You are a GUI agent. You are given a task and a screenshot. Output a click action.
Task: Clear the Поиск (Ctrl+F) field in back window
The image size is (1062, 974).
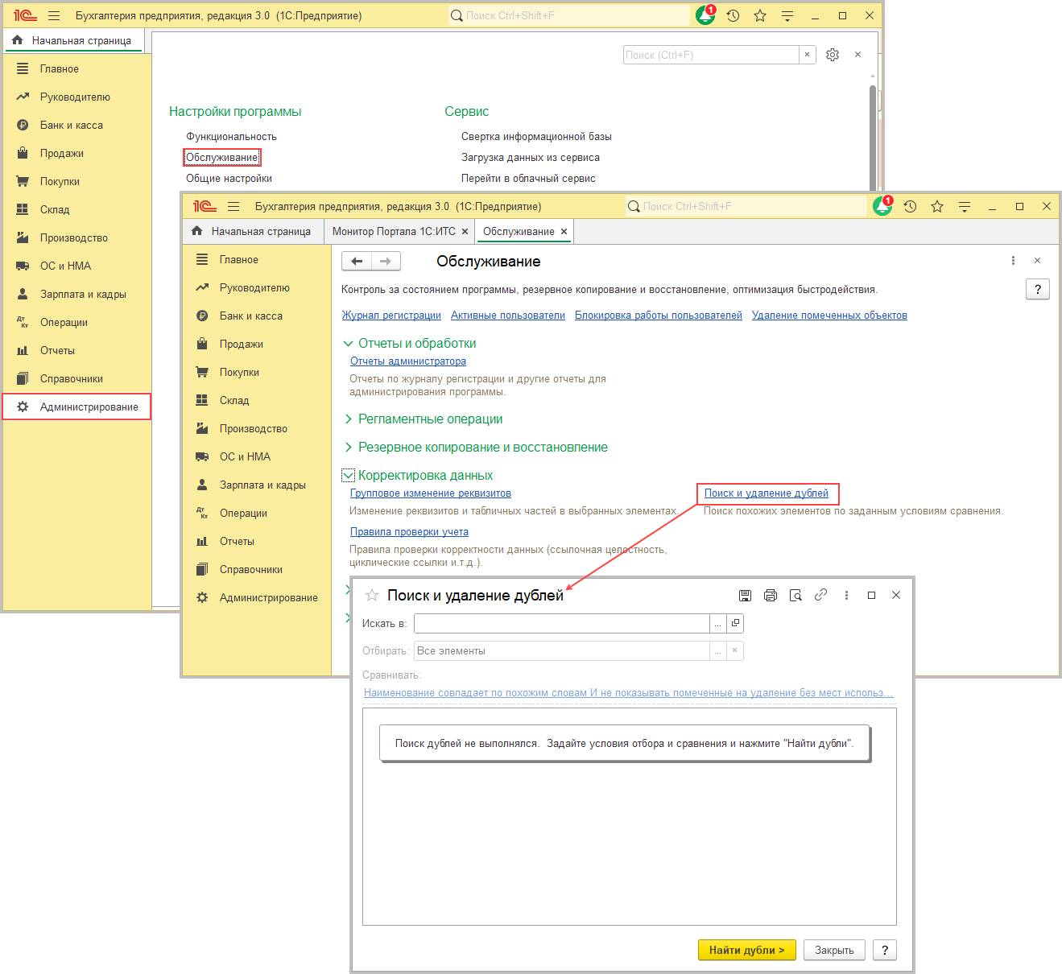click(x=808, y=55)
